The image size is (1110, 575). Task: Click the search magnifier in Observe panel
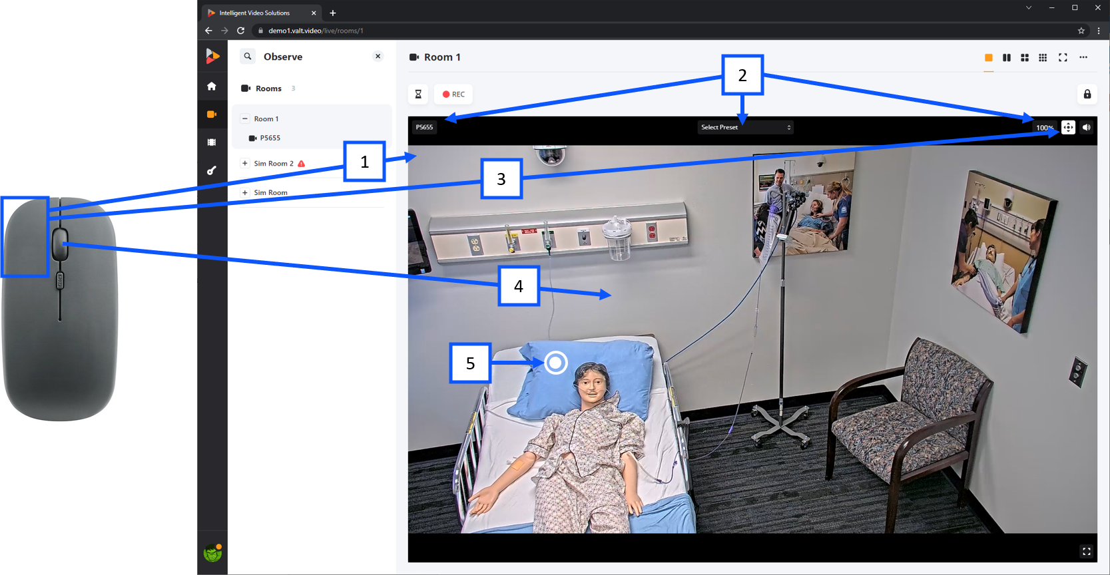248,57
